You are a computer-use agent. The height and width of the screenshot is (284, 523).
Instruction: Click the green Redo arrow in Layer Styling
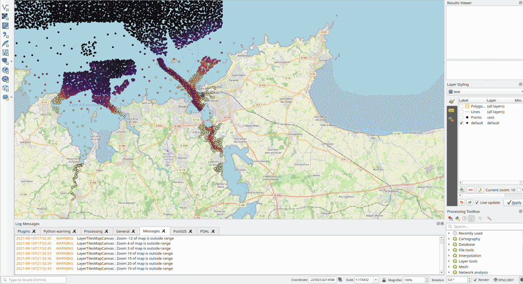click(x=469, y=203)
